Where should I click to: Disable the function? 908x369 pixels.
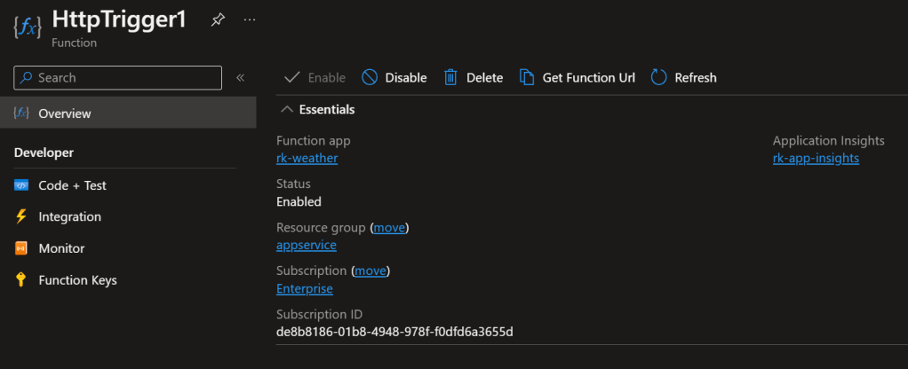point(394,78)
